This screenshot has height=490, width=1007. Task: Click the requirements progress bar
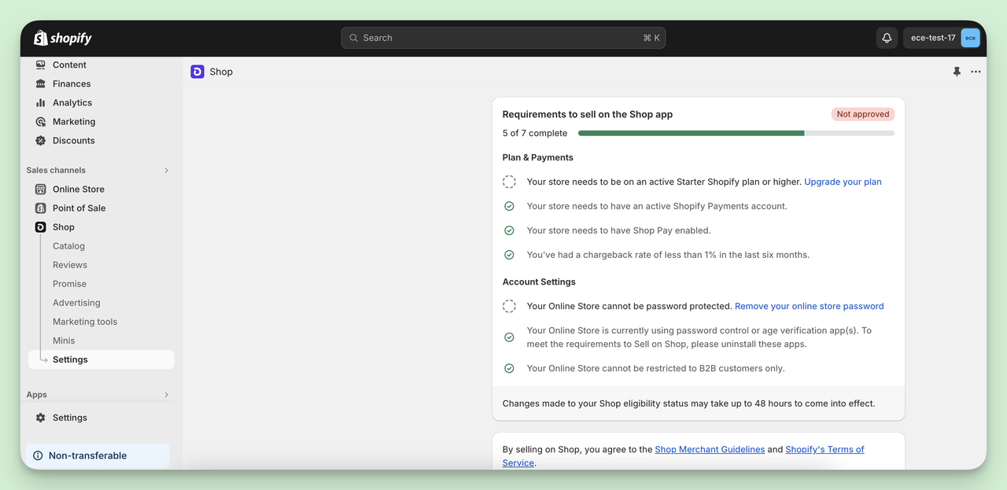click(x=736, y=133)
